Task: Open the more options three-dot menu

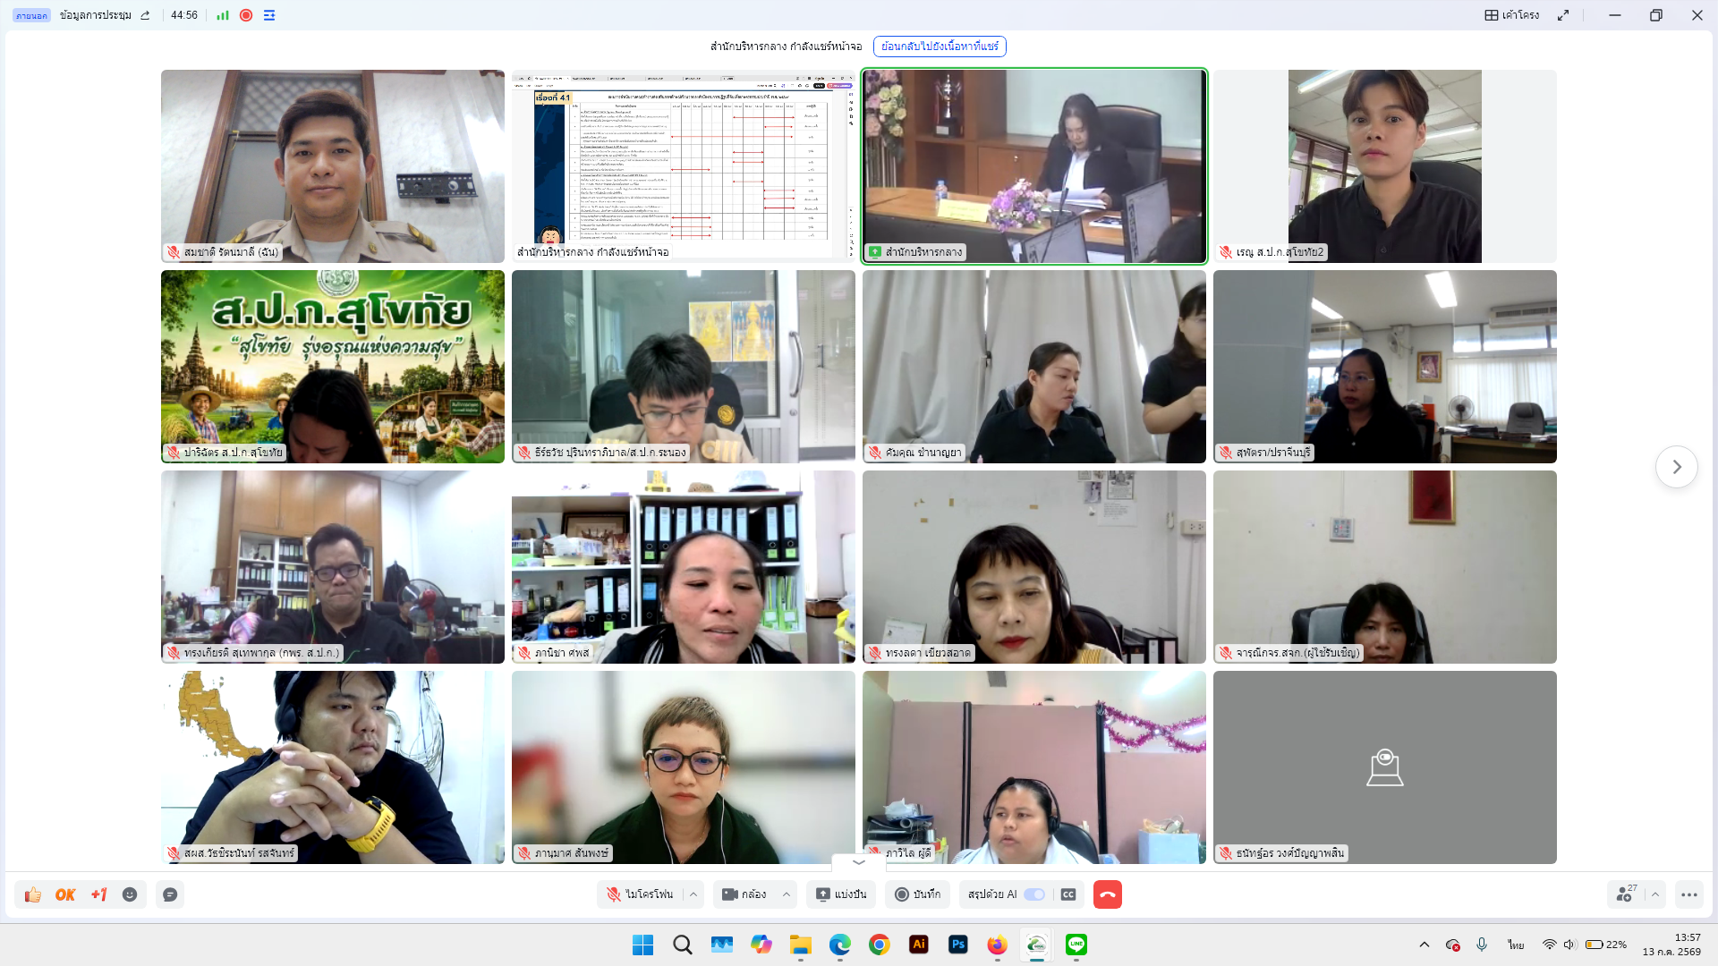Action: point(1689,894)
